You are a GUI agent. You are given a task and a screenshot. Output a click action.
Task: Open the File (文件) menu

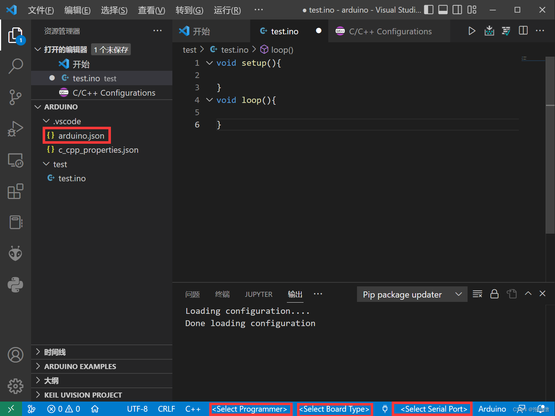tap(41, 10)
